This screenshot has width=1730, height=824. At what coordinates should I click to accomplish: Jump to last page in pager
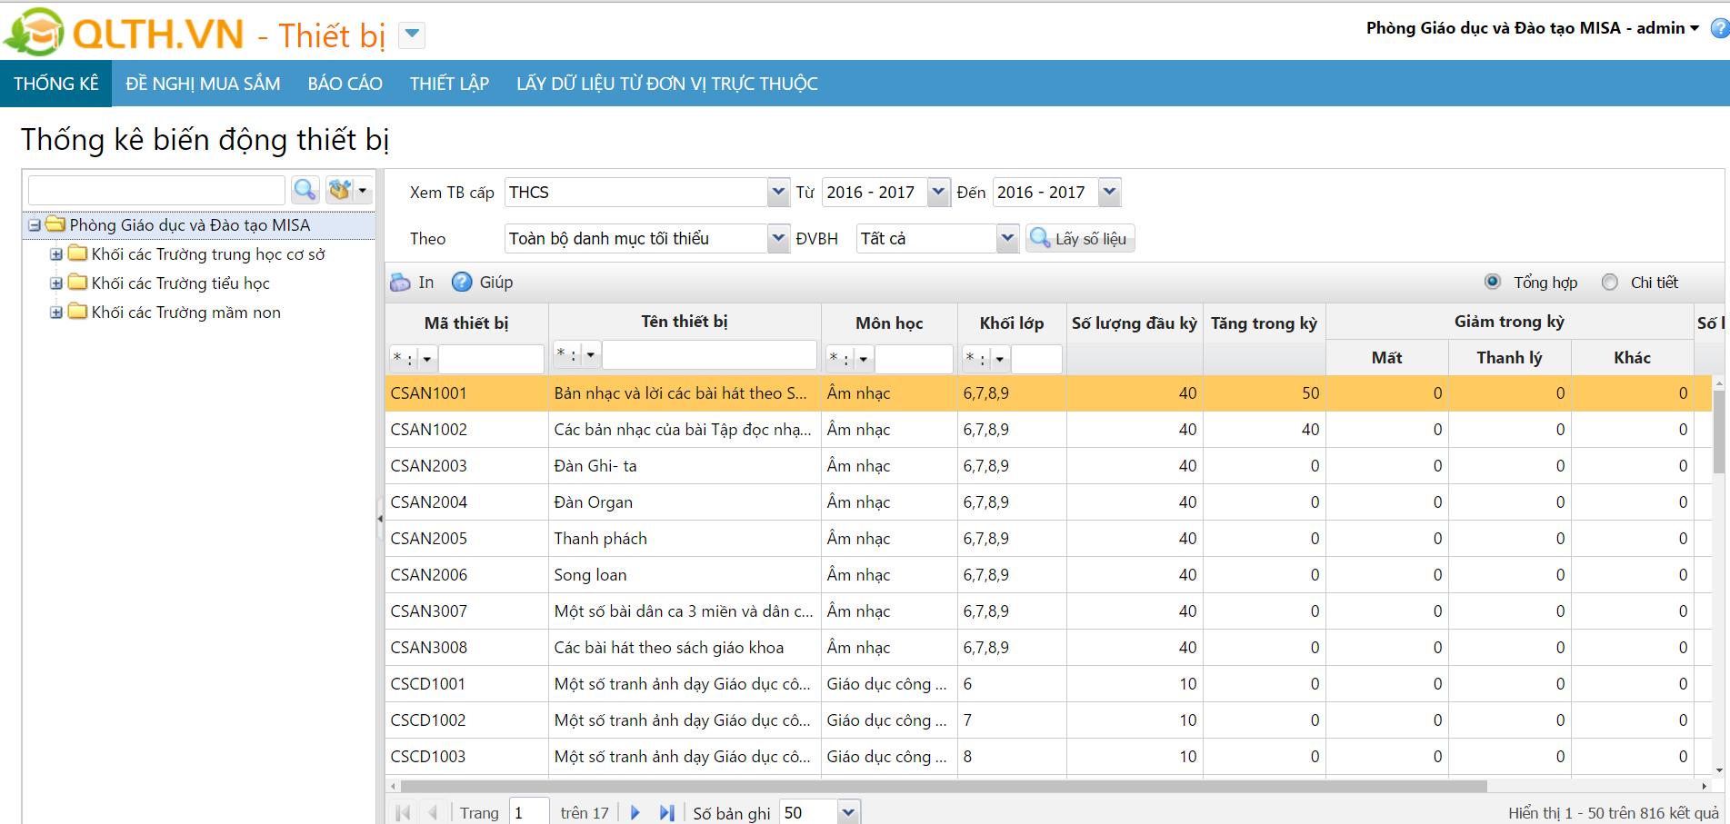667,813
